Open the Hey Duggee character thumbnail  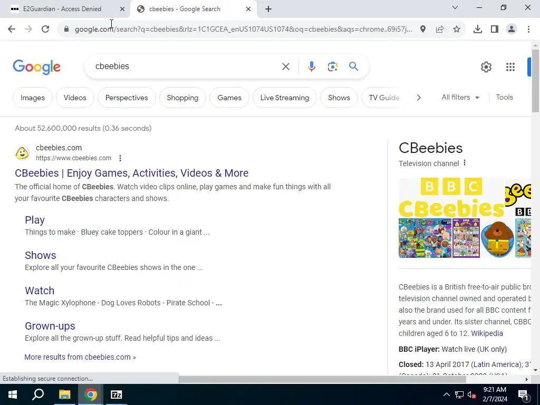click(x=497, y=238)
